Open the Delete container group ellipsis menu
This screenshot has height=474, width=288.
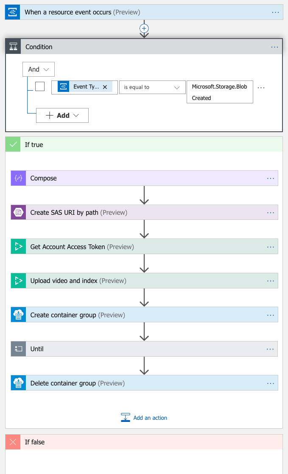271,383
